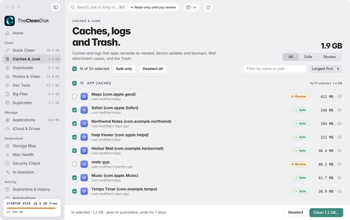The image size is (350, 220).
Task: Uncheck Music (com.apple.Music) checkbox
Action: coord(75,178)
